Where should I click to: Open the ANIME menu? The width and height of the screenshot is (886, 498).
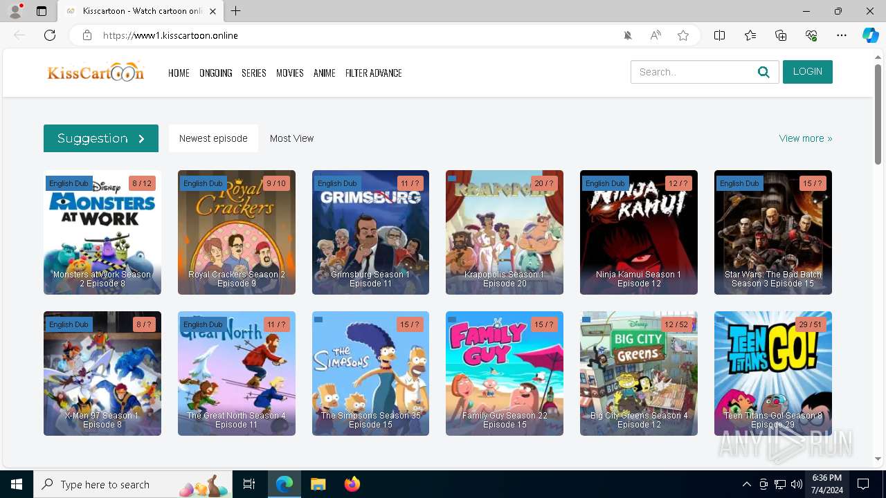pyautogui.click(x=324, y=73)
